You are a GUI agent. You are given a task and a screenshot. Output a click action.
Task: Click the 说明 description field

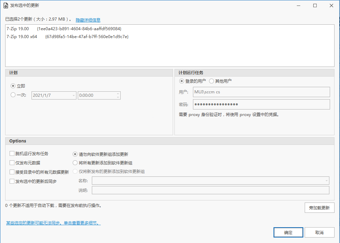click(210, 190)
